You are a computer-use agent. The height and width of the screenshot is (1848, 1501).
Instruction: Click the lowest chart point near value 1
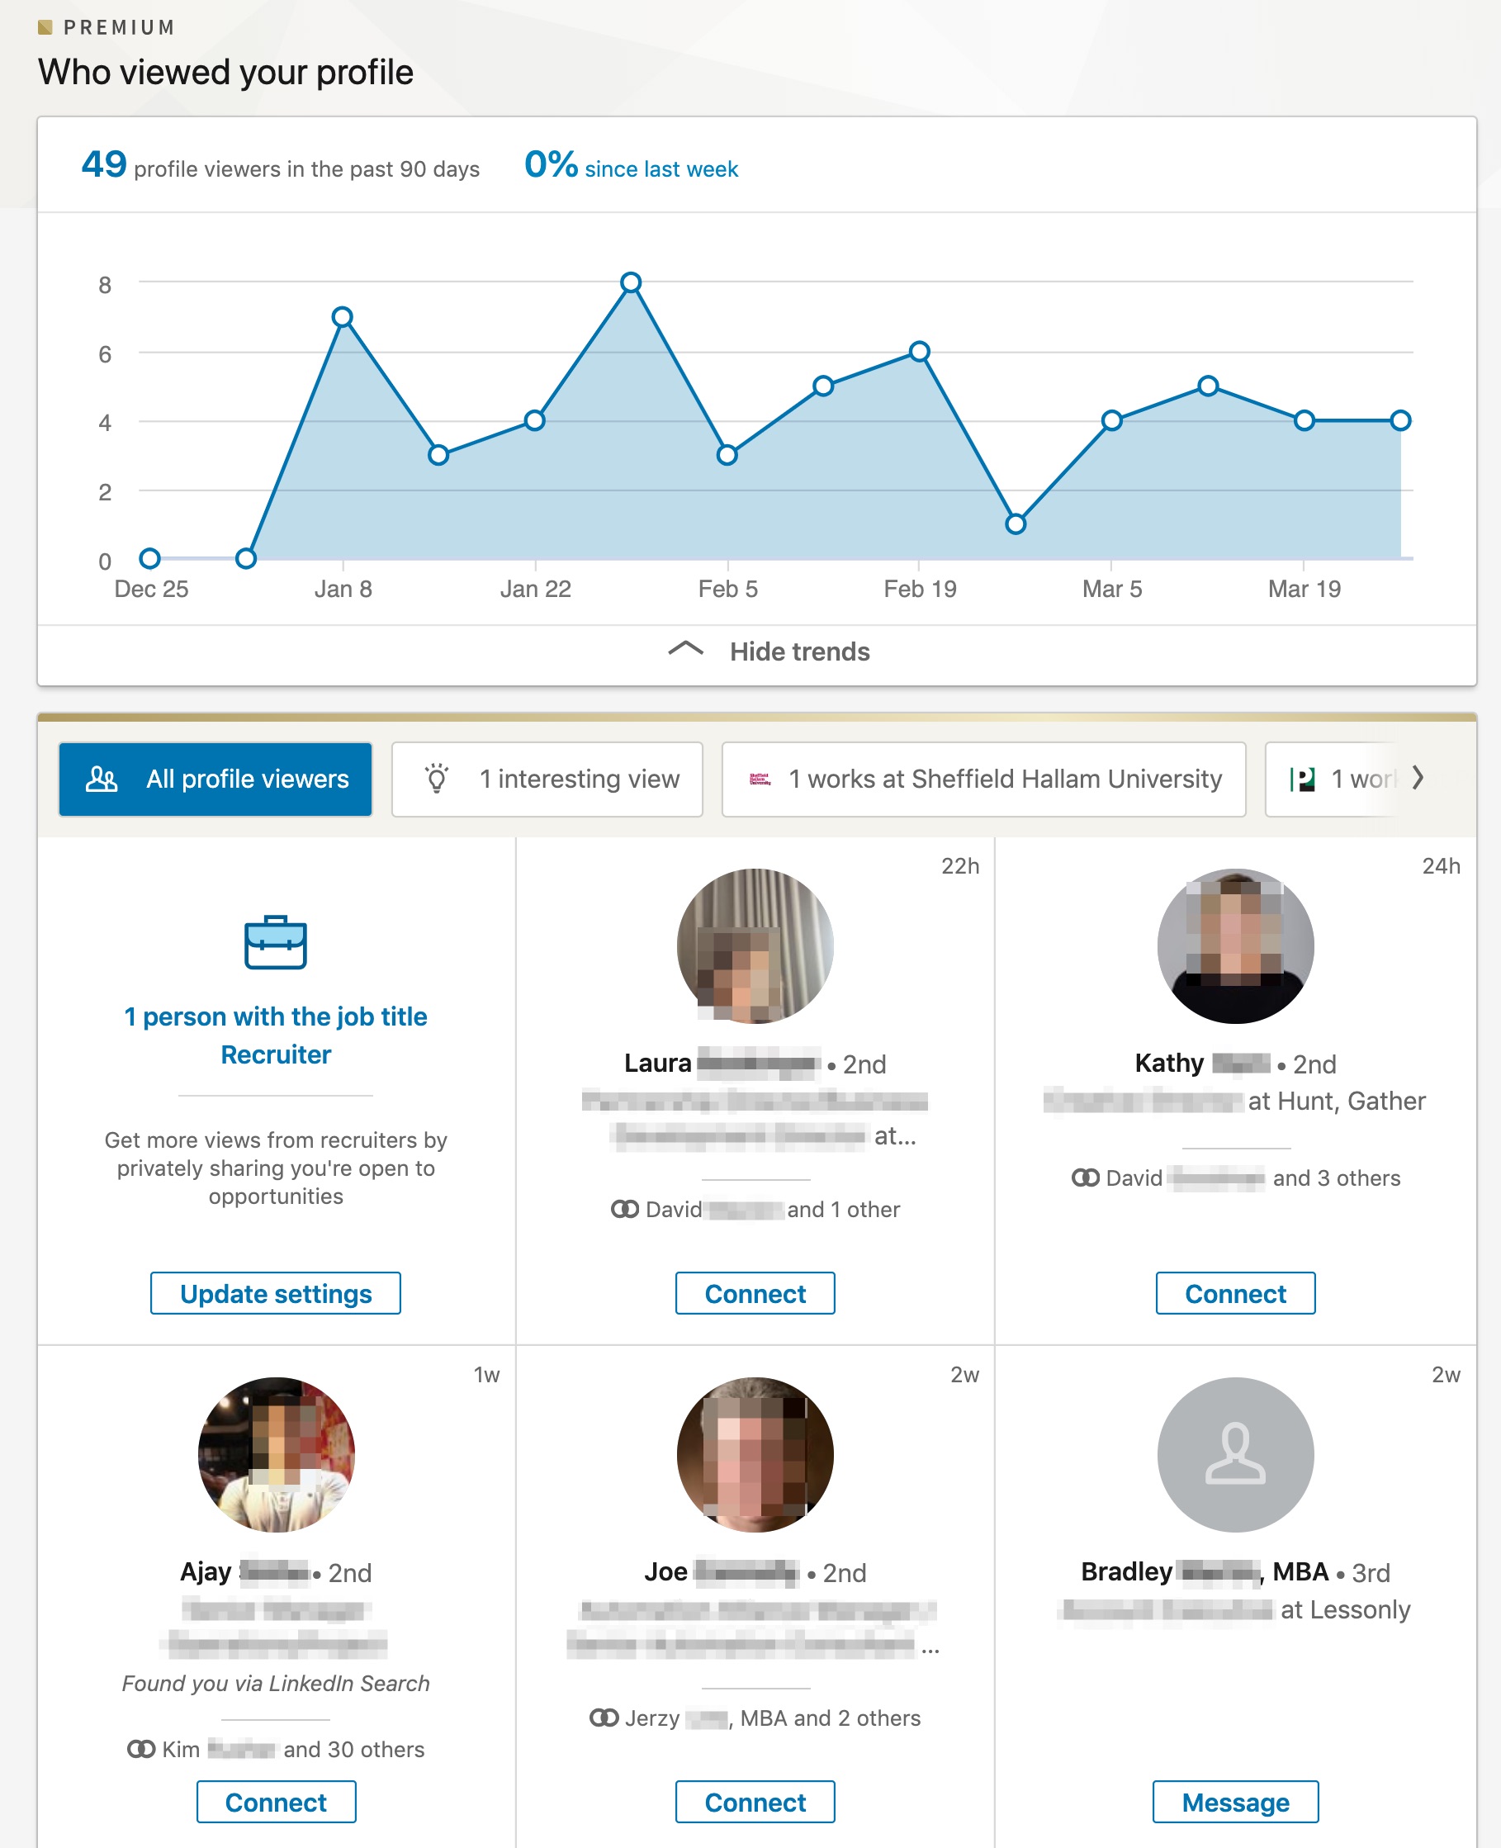pyautogui.click(x=1016, y=524)
